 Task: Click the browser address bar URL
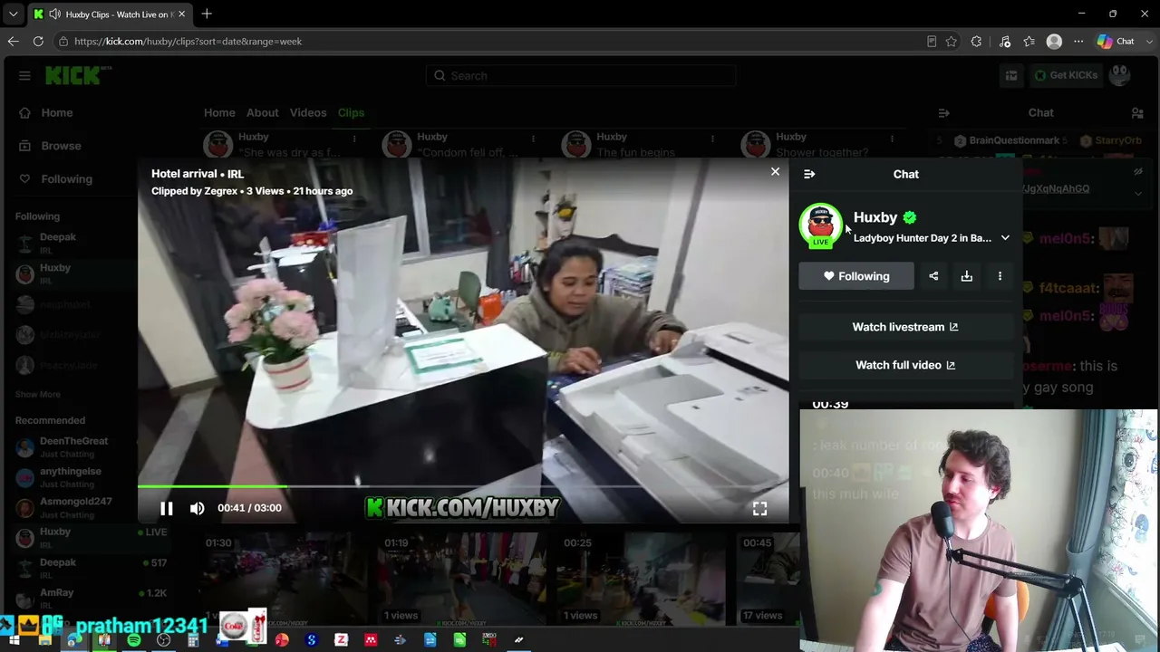[x=188, y=42]
